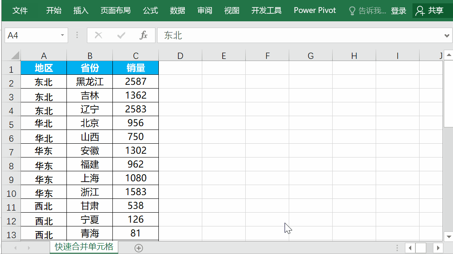Click the sales value 1362
The image size is (453, 254).
[x=136, y=95]
